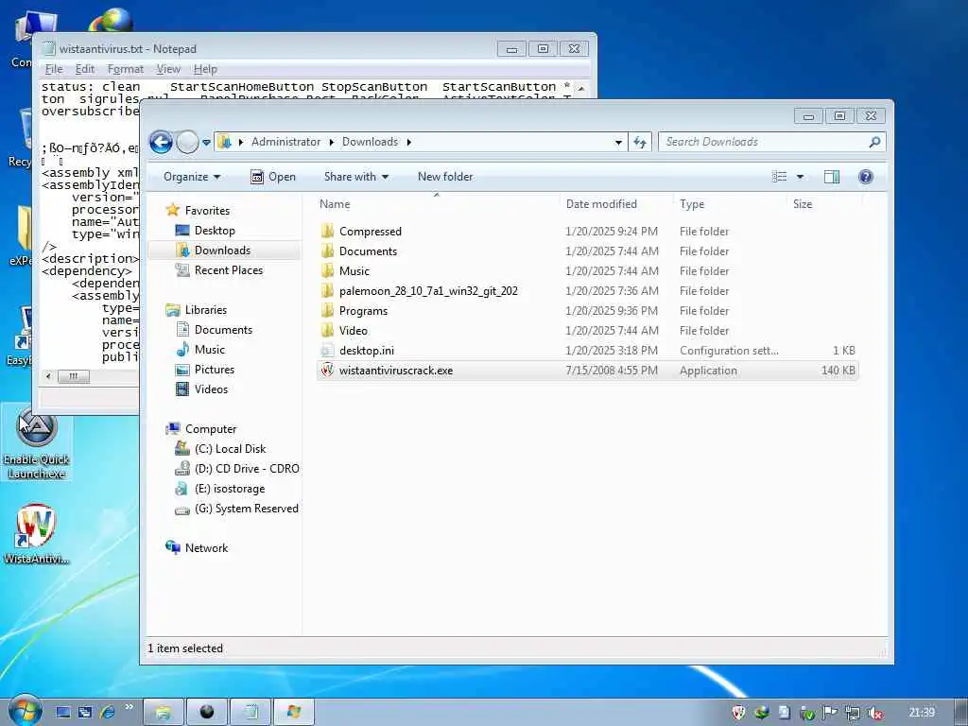Open Desktop under Favorites

coord(215,231)
